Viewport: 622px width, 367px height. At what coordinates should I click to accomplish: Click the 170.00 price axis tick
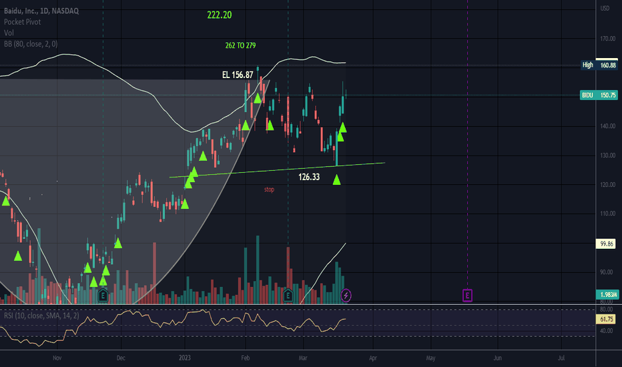tap(607, 39)
